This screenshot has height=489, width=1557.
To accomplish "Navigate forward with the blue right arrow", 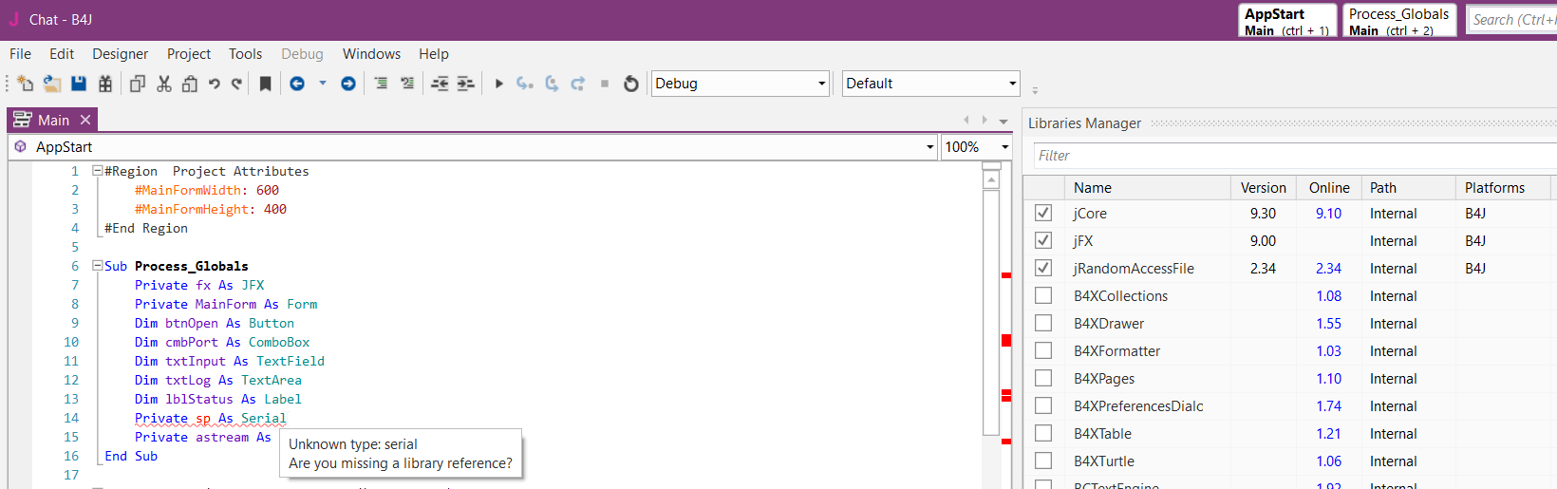I will click(x=348, y=84).
